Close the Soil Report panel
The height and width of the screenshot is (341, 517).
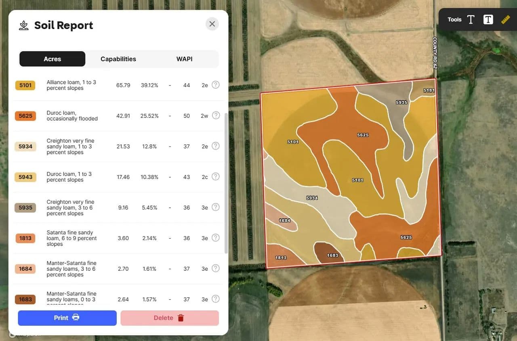coord(212,24)
